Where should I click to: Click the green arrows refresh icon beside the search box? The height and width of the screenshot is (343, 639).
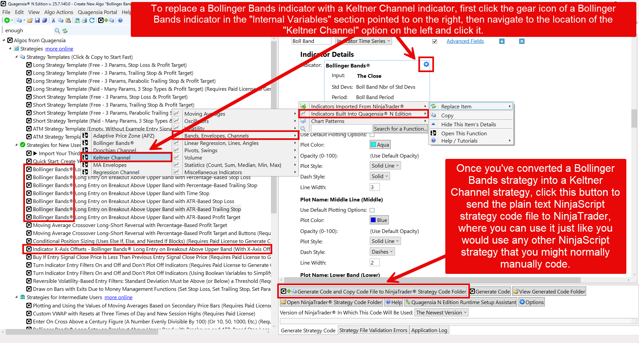65,31
